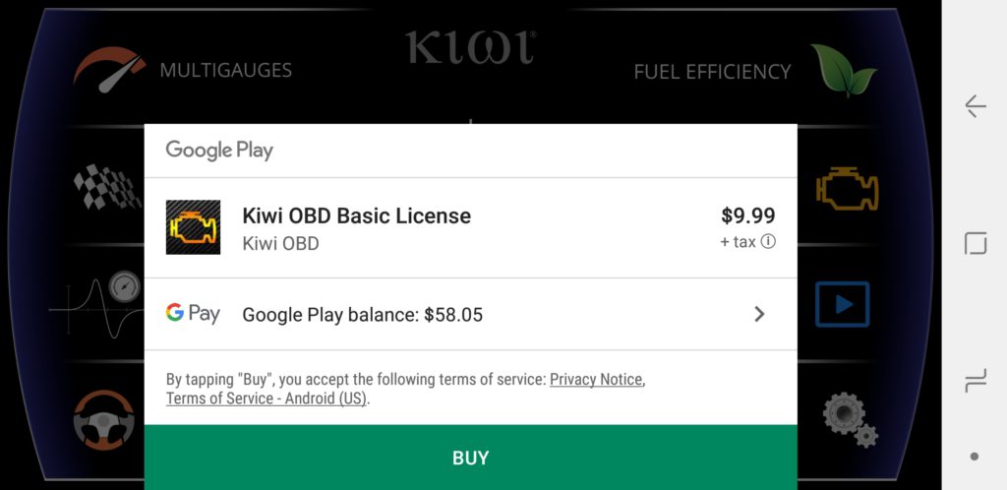Select the FUEL EFFICIENCY menu label
Image resolution: width=1007 pixels, height=490 pixels.
coord(712,71)
